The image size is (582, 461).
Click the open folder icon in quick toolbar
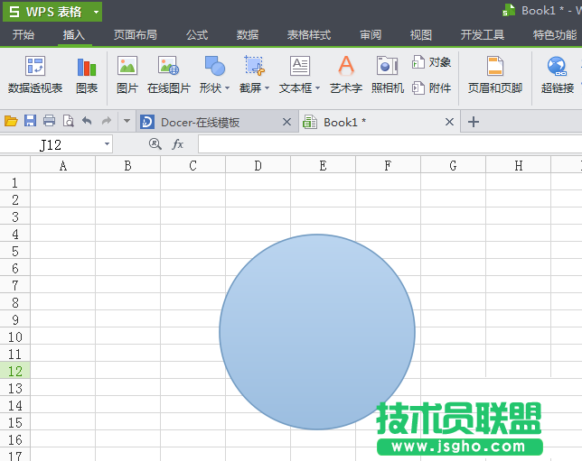(11, 121)
